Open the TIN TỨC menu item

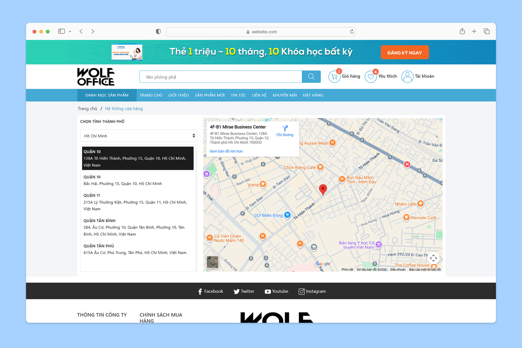(238, 95)
